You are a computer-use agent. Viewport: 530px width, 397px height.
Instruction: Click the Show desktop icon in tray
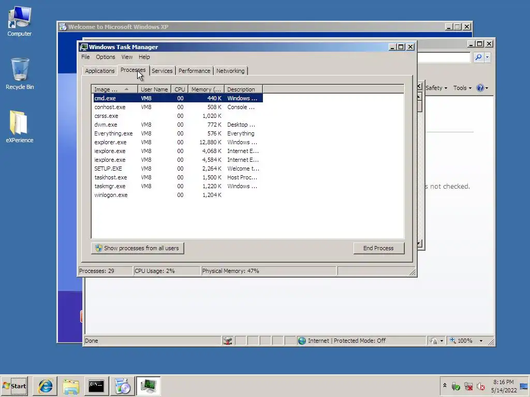524,386
